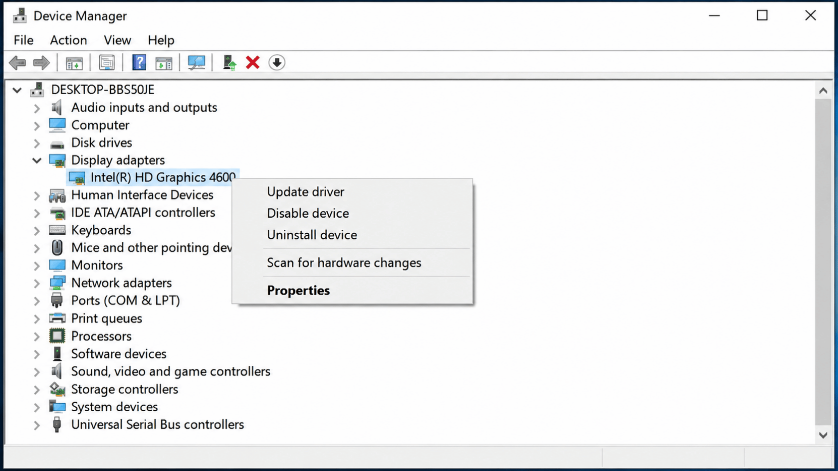The image size is (838, 471).
Task: Expand the Network adapters chevron
Action: 36,284
